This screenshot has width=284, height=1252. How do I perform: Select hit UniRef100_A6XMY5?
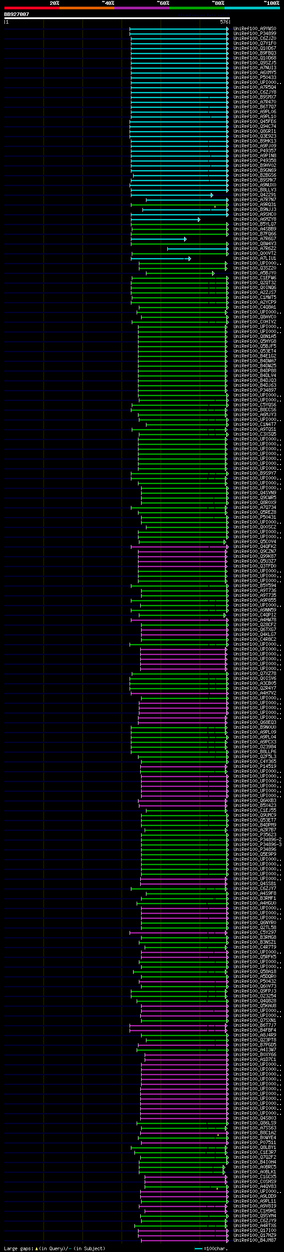pyautogui.click(x=254, y=72)
